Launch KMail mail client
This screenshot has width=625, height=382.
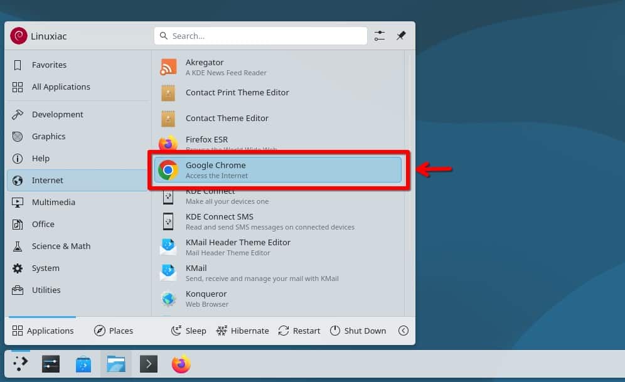pos(278,273)
